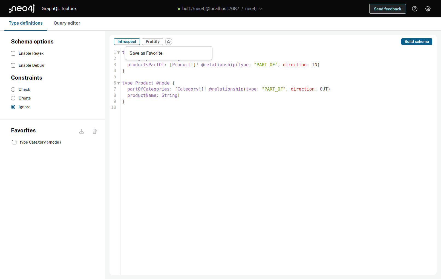
Task: Open the help question mark icon
Action: [415, 9]
